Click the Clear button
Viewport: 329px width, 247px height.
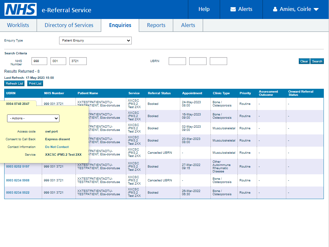(x=304, y=61)
